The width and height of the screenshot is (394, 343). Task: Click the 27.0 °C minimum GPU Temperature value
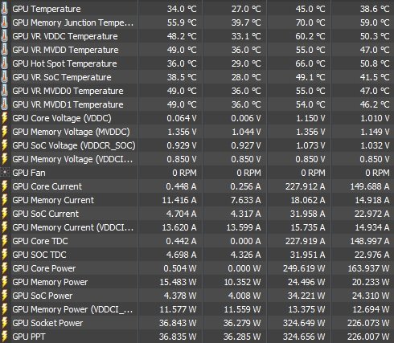tap(246, 9)
